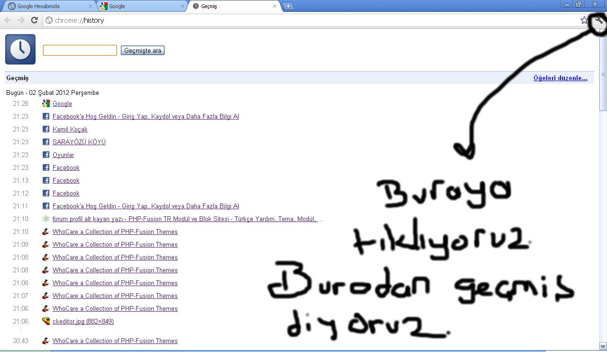Close the Google Hesabınızla tab
Screen dimensions: 607x352
coord(91,7)
